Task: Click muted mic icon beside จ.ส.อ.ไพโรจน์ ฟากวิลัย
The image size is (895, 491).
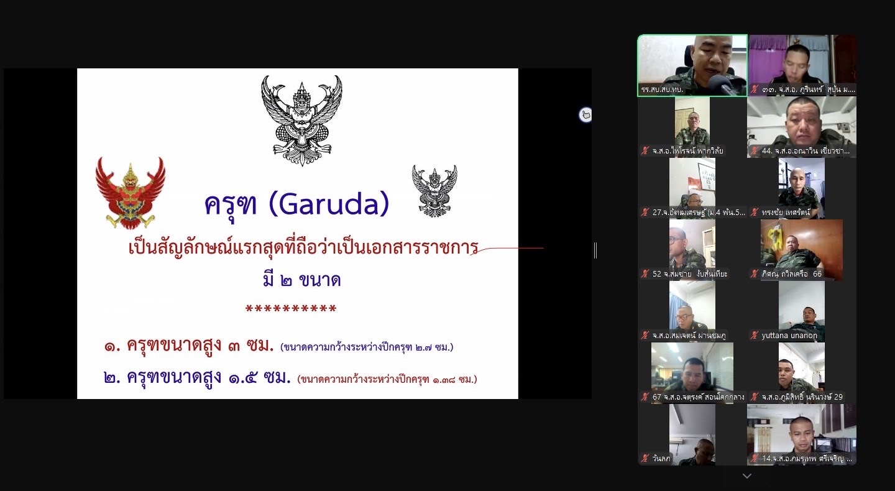Action: tap(645, 150)
